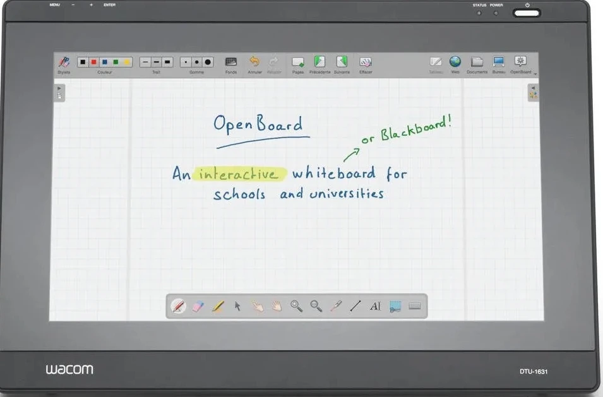Select the Pen tool
Screen dimensions: 603x397
coord(178,306)
